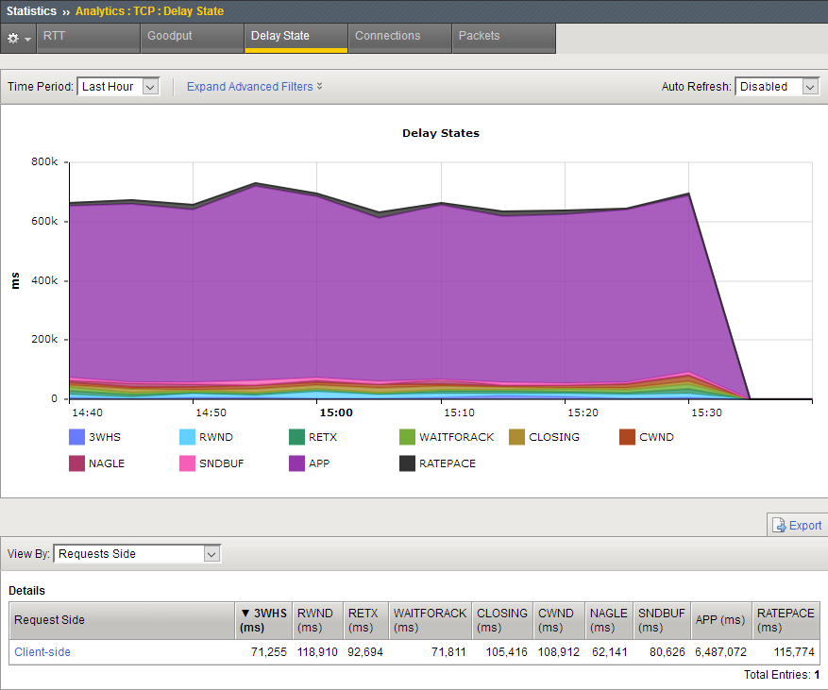Screen dimensions: 828x690
Task: Hide the RETX series swatch
Action: pyautogui.click(x=296, y=437)
